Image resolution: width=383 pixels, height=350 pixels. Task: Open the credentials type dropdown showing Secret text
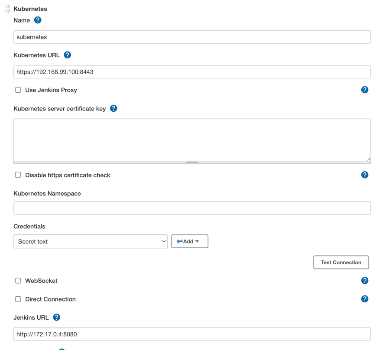point(90,241)
